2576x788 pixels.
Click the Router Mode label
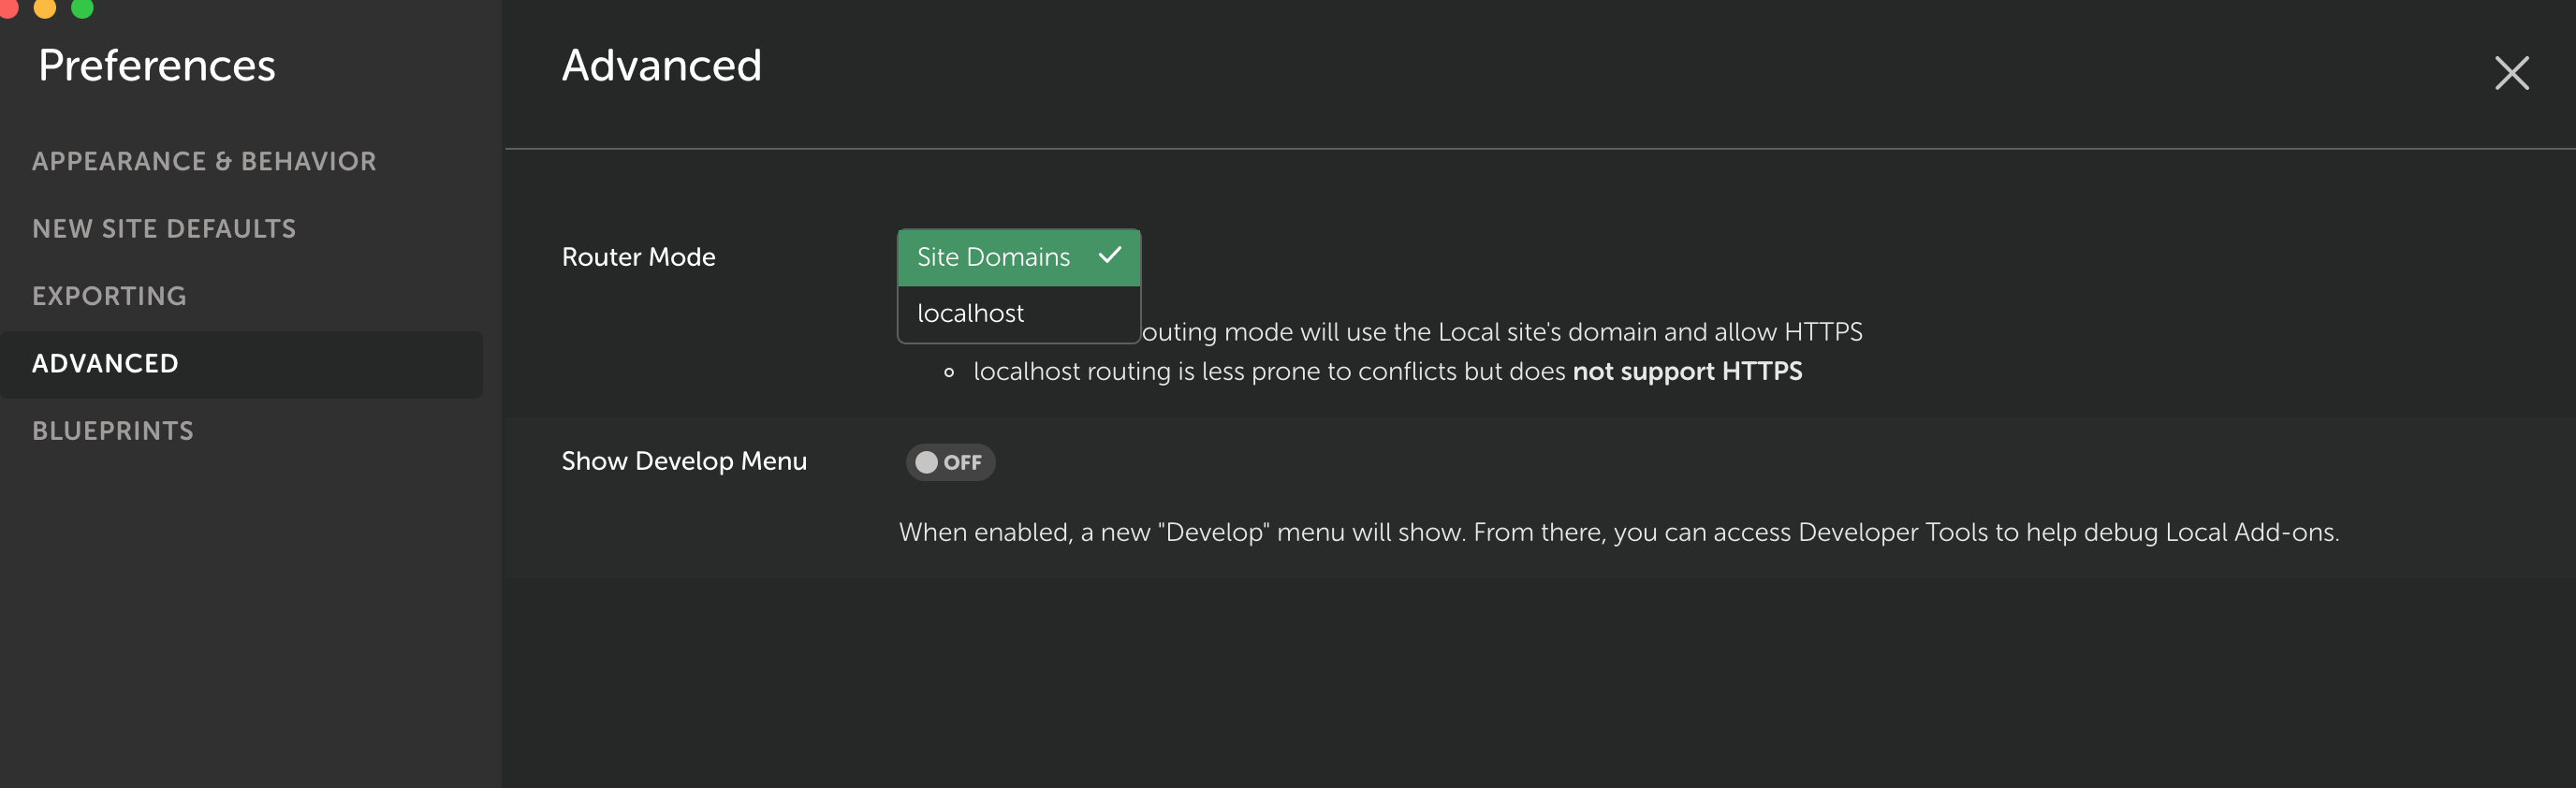[638, 257]
